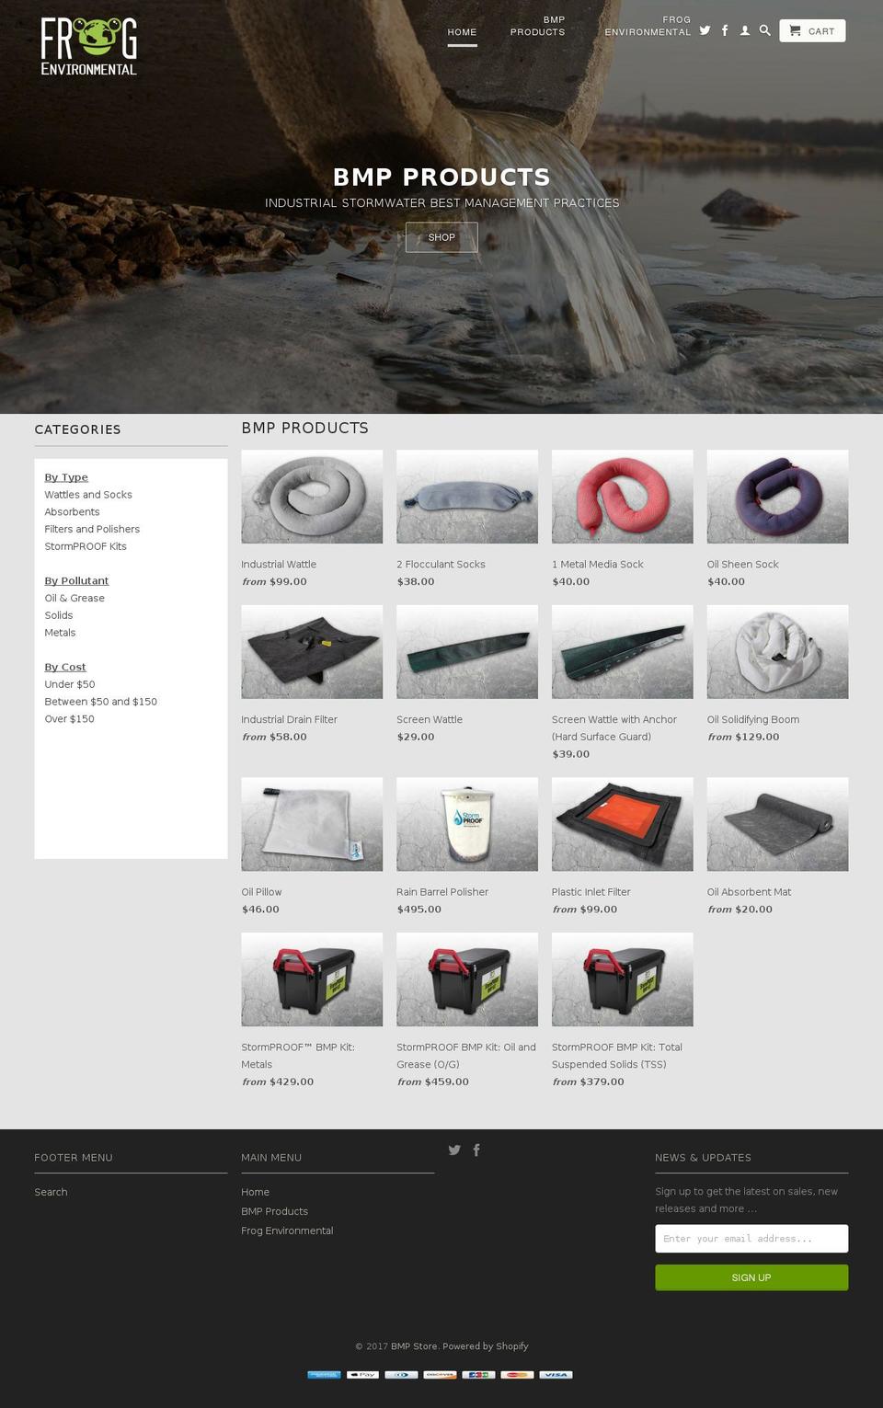This screenshot has height=1408, width=883.
Task: Click Diners Club payment icon
Action: click(x=401, y=1375)
